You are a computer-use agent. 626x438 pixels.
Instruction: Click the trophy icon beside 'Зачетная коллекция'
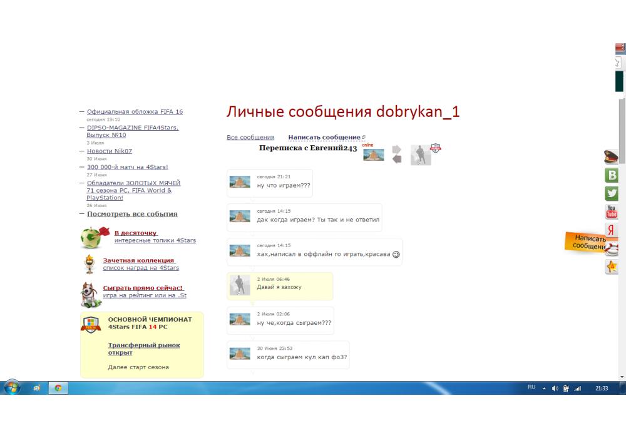(x=89, y=264)
